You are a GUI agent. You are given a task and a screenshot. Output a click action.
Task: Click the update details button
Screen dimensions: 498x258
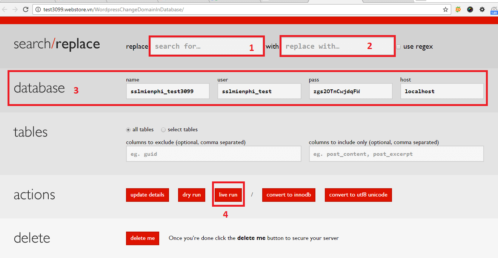tap(147, 195)
